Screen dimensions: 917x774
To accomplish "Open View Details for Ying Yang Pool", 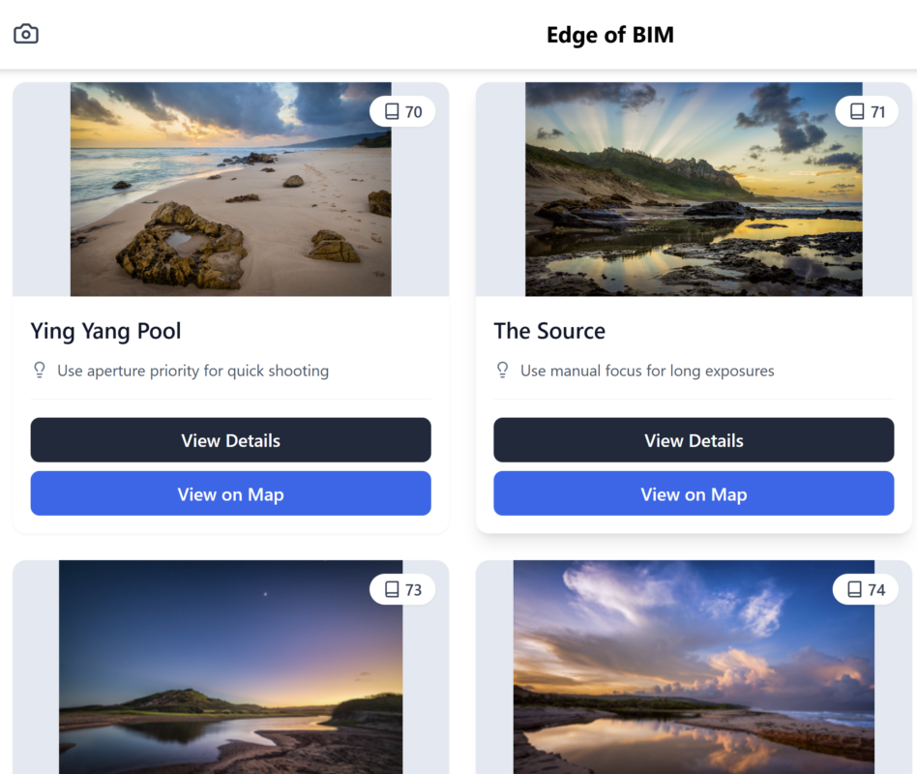I will pyautogui.click(x=230, y=440).
